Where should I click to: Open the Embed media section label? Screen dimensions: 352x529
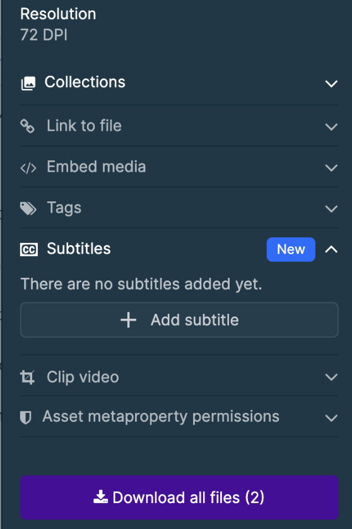[96, 167]
